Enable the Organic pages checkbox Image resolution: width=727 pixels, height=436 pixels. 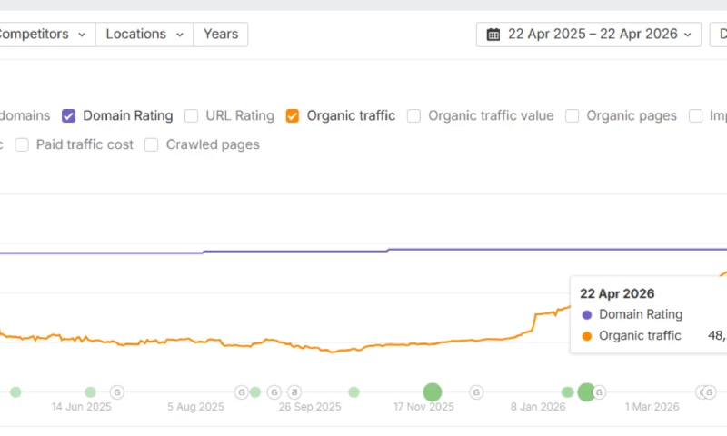(x=573, y=116)
